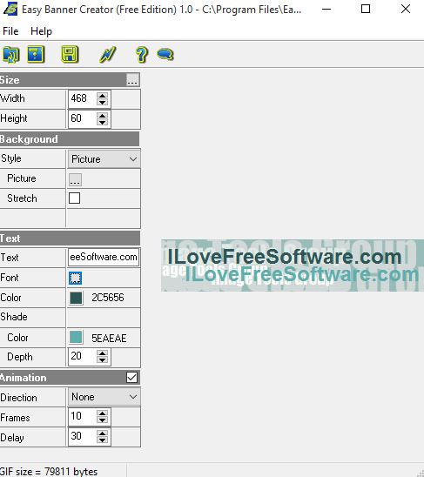This screenshot has height=477, width=424.
Task: Click the Height value field
Action: (x=82, y=118)
